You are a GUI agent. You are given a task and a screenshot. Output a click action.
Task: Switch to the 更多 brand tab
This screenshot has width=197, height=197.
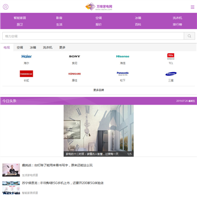click(62, 48)
